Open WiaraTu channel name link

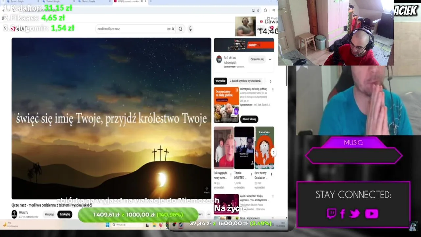click(x=23, y=213)
